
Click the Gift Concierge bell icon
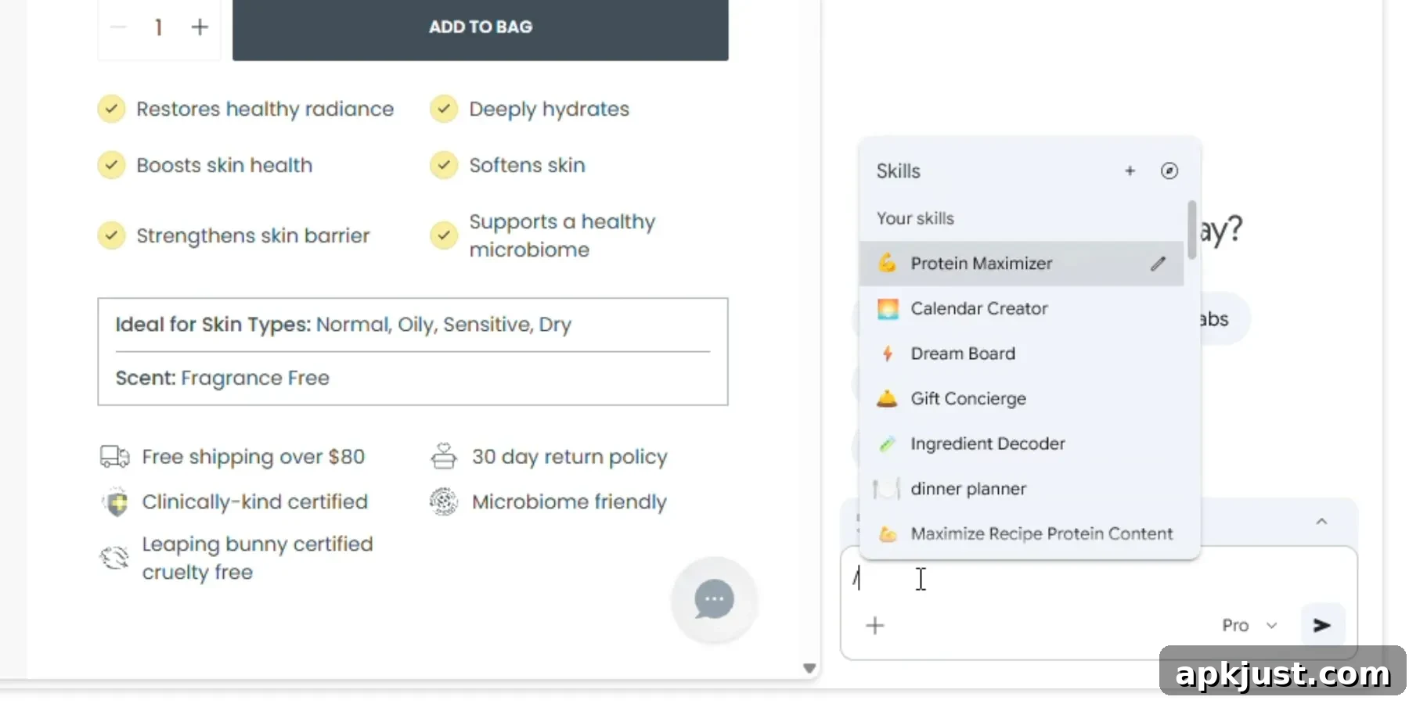click(887, 398)
